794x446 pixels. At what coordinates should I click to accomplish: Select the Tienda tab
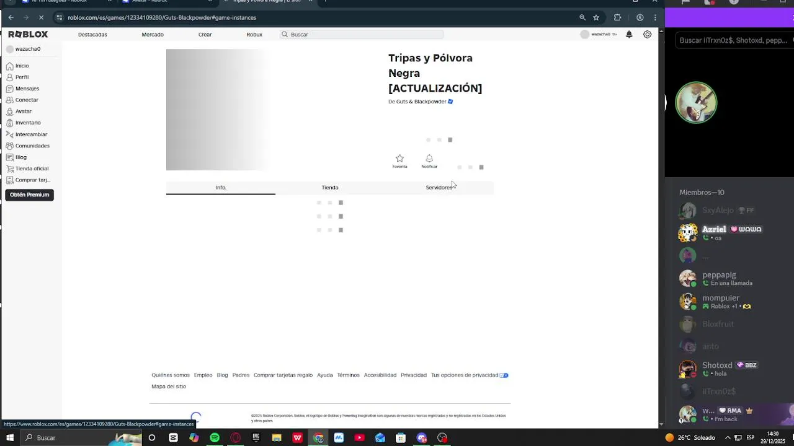pyautogui.click(x=330, y=188)
